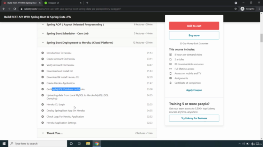The width and height of the screenshot is (263, 147).
Task: Click the play icon for Uploading data From Local MySQL
Action: point(43,95)
